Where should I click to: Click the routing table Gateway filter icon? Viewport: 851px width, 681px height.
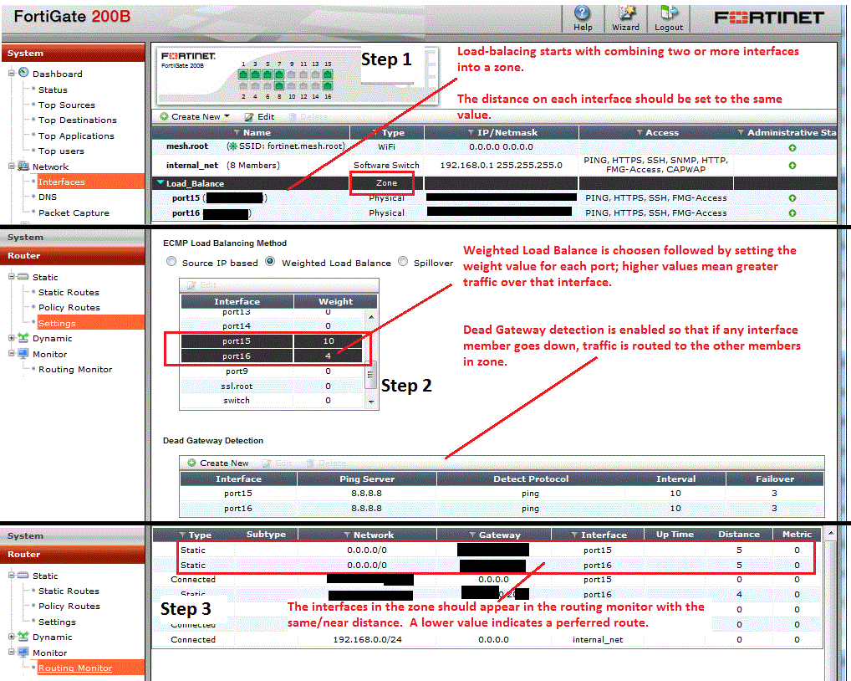(x=472, y=535)
